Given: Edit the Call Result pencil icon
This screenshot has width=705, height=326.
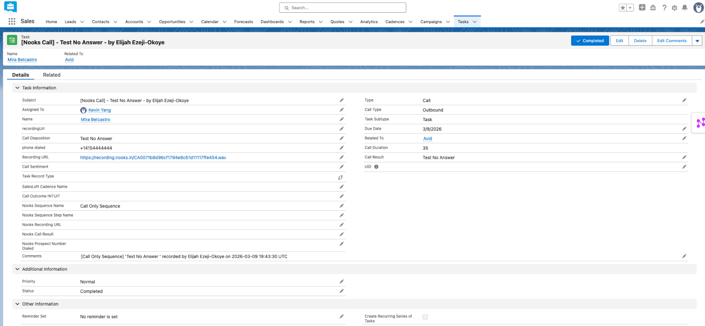Looking at the screenshot, I should 684,157.
